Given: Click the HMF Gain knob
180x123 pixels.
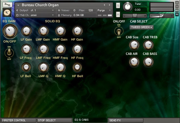Looking at the screenshot, I should (x=60, y=31).
